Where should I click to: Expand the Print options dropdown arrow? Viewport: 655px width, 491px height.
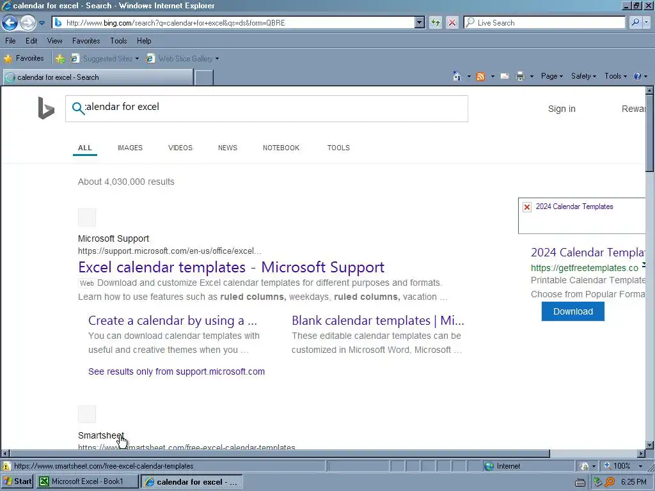pos(532,77)
